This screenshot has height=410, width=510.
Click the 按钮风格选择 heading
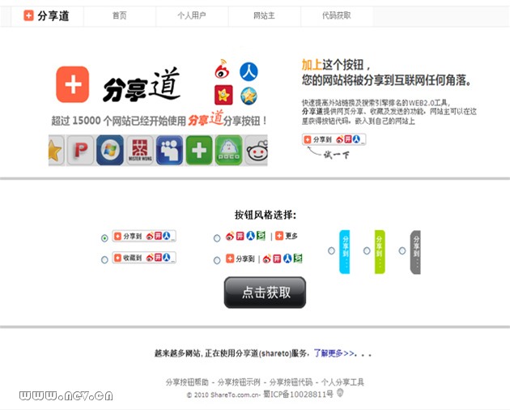[266, 215]
